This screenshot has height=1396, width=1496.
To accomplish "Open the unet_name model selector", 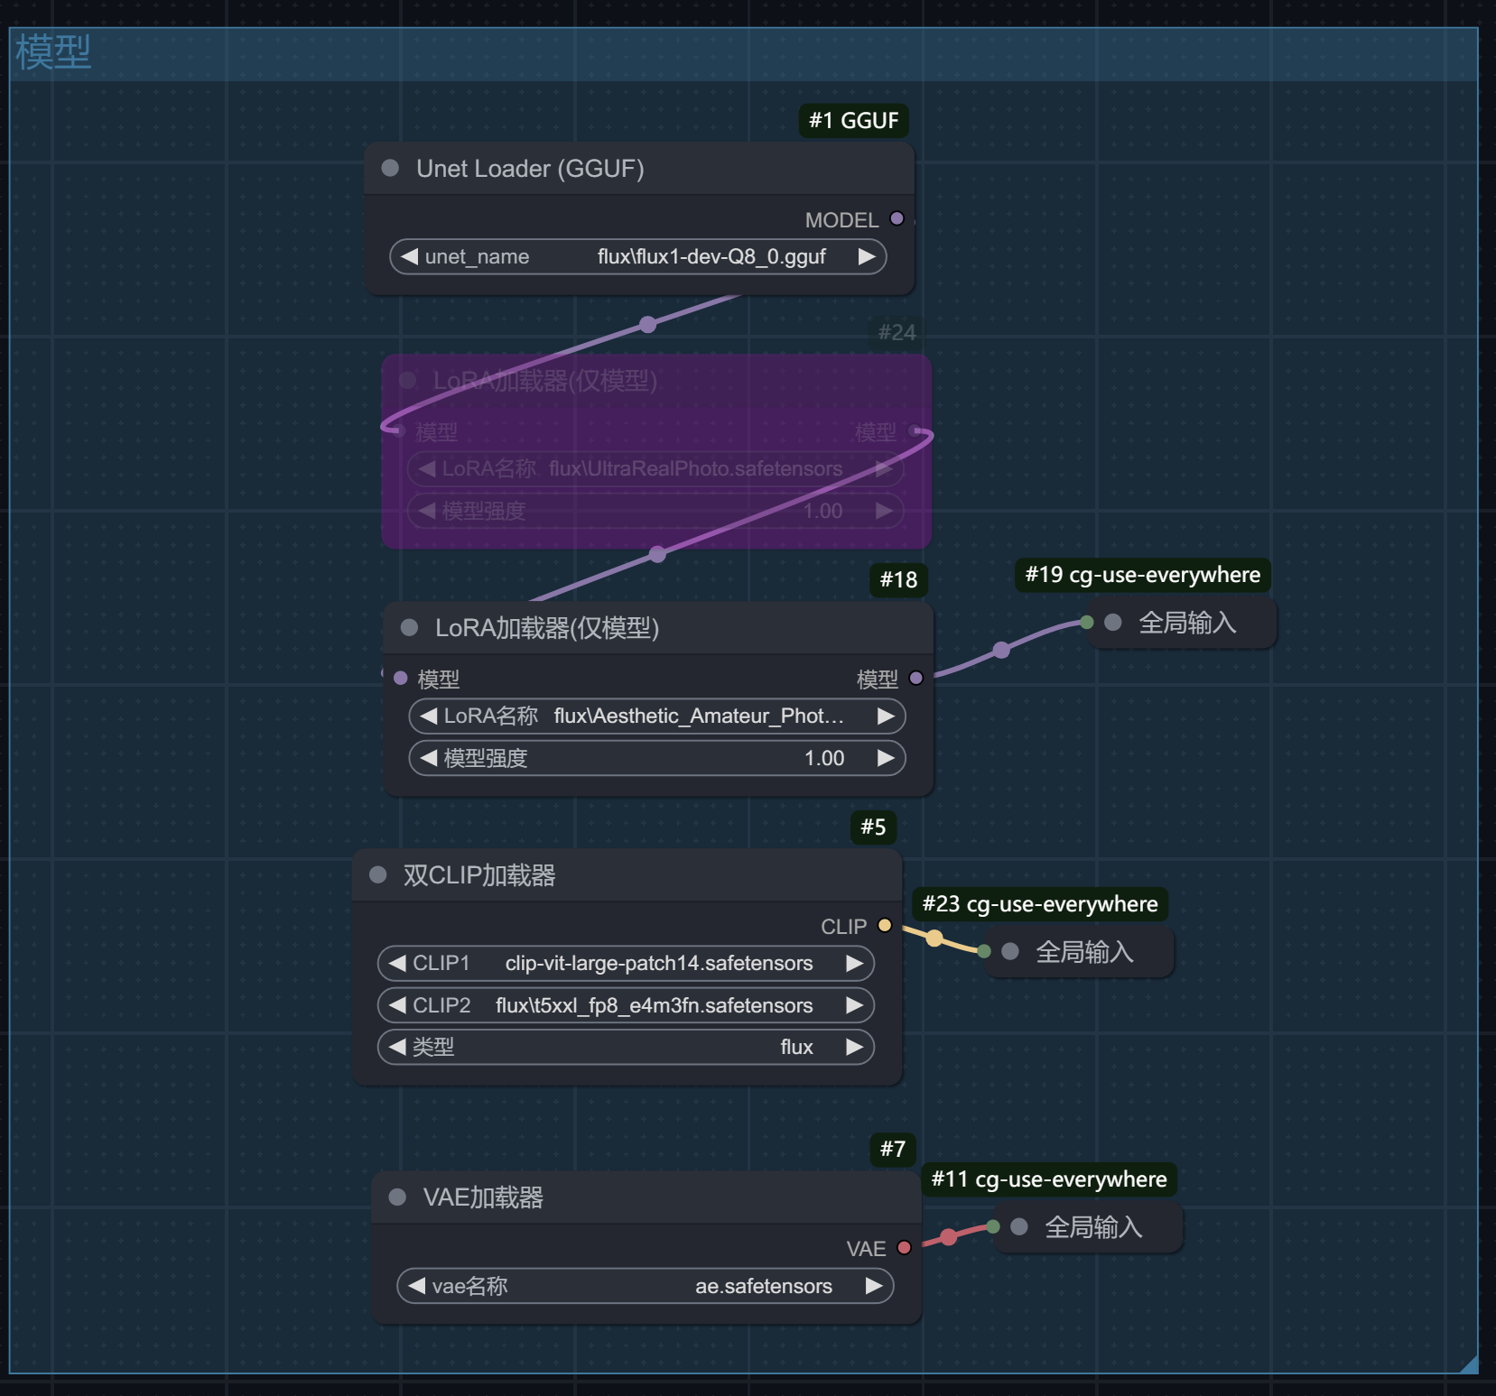I will 637,256.
